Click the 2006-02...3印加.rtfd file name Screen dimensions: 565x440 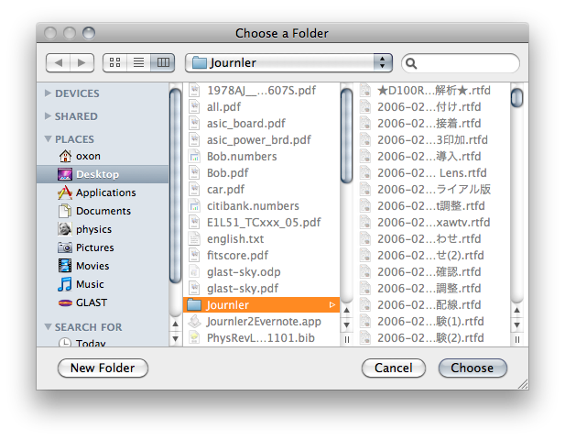click(x=432, y=140)
